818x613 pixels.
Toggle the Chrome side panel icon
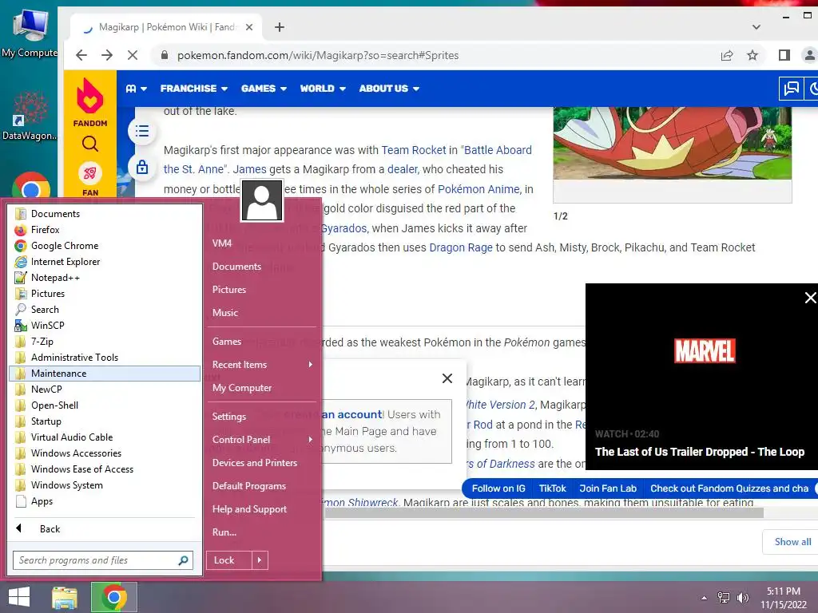pos(784,55)
